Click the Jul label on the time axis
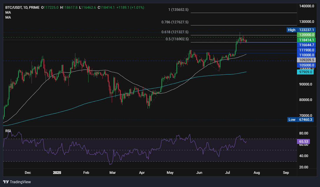Image resolution: width=320 pixels, height=187 pixels. click(227, 173)
